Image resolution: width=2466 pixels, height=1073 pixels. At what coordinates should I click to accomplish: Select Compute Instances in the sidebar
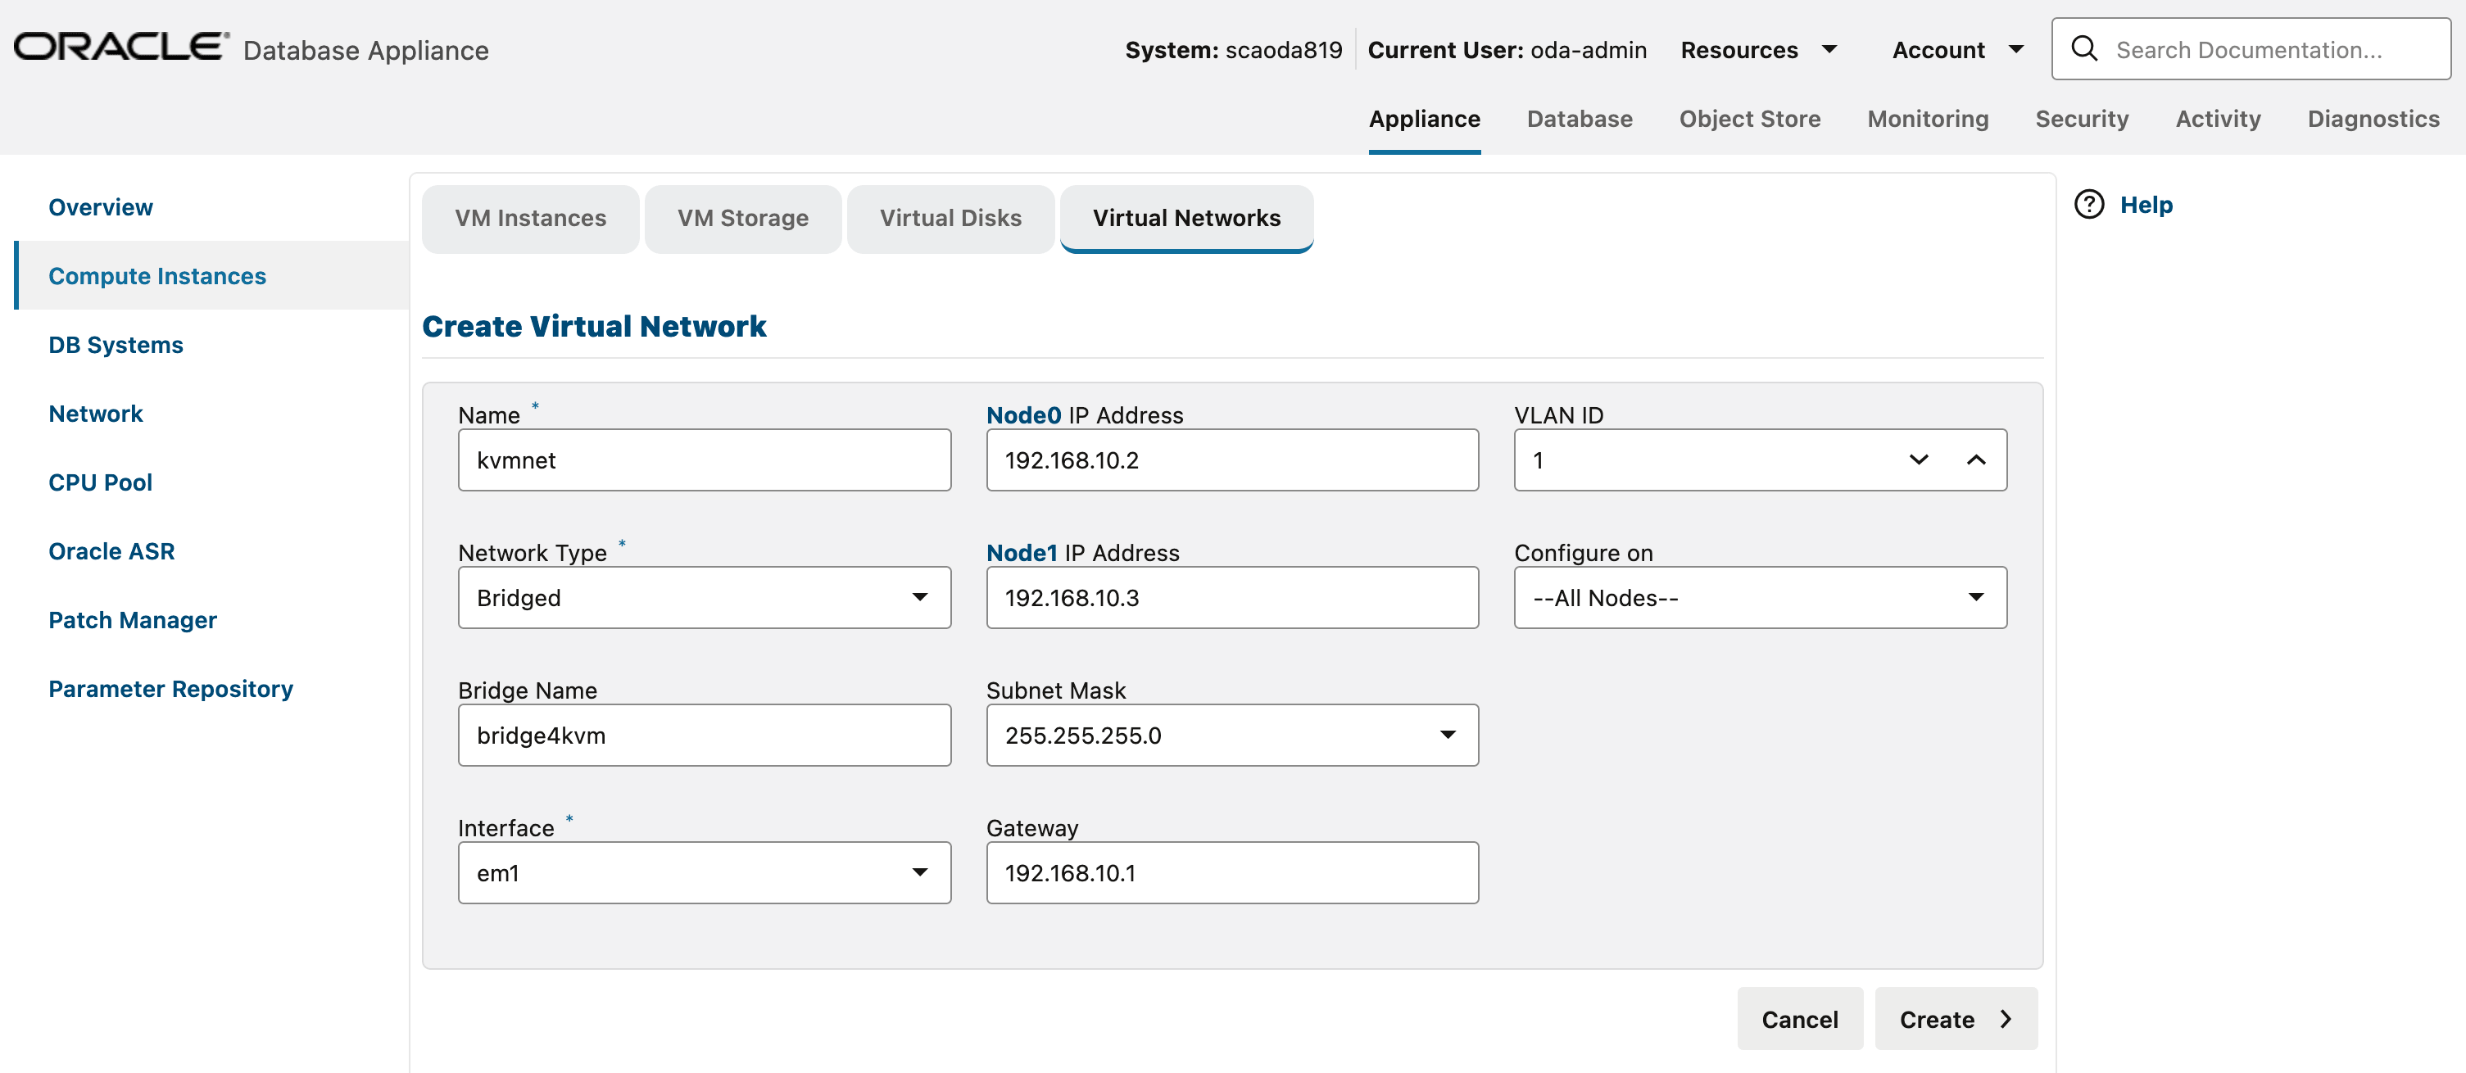point(157,276)
